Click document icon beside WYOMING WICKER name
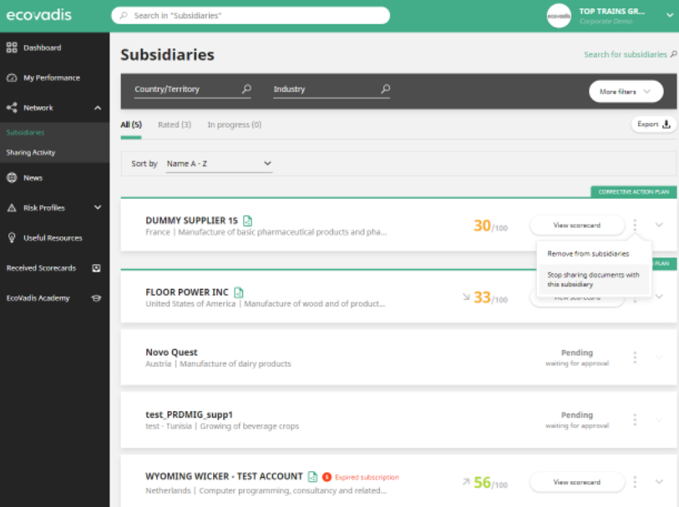This screenshot has width=679, height=507. pyautogui.click(x=312, y=477)
